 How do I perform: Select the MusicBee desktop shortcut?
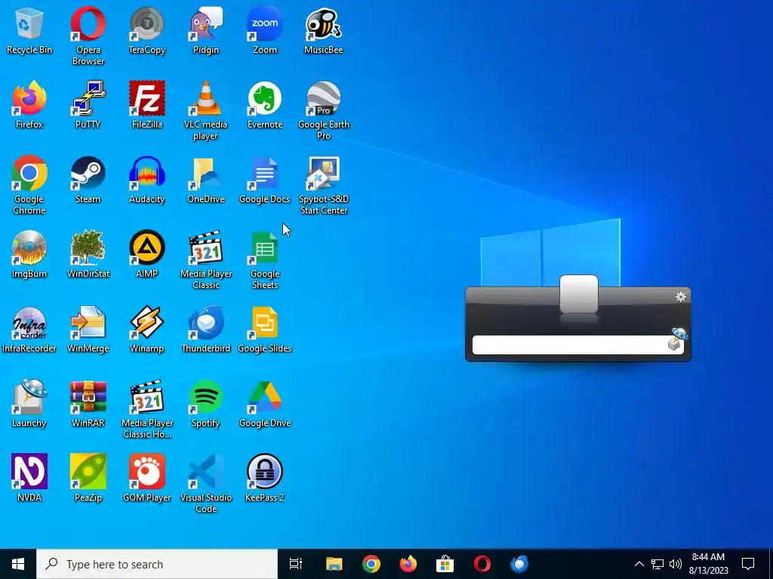point(323,30)
